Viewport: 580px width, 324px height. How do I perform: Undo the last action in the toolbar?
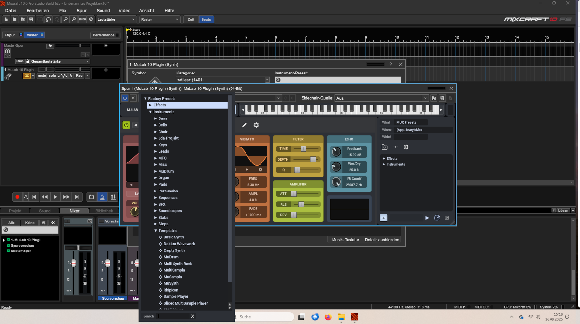pos(48,20)
